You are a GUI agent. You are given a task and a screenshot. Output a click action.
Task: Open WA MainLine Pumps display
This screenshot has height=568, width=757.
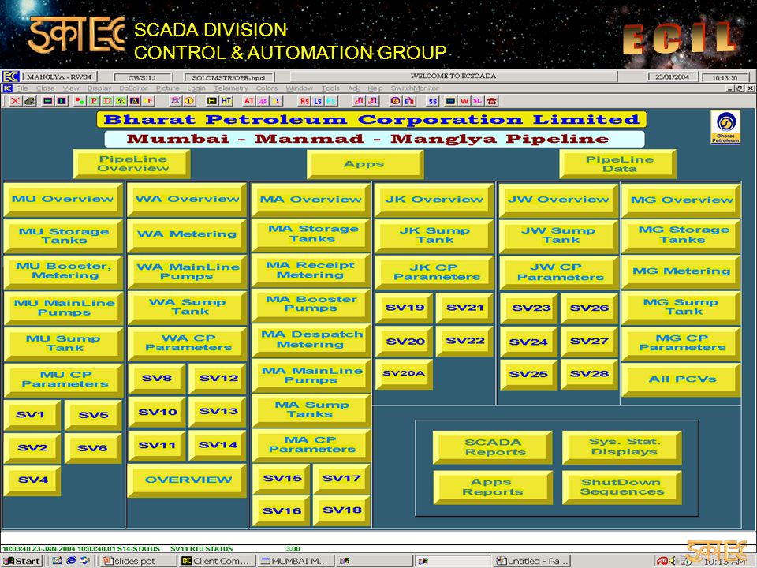click(188, 271)
